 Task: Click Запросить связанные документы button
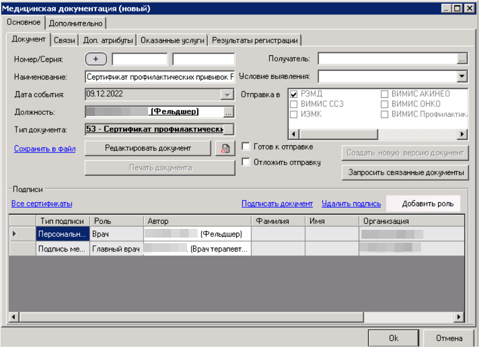pos(406,172)
